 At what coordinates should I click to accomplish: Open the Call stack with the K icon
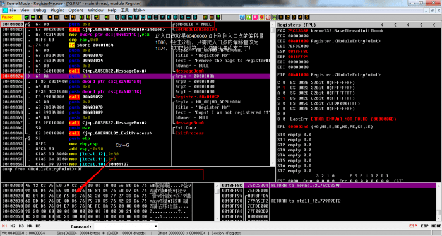click(x=169, y=17)
